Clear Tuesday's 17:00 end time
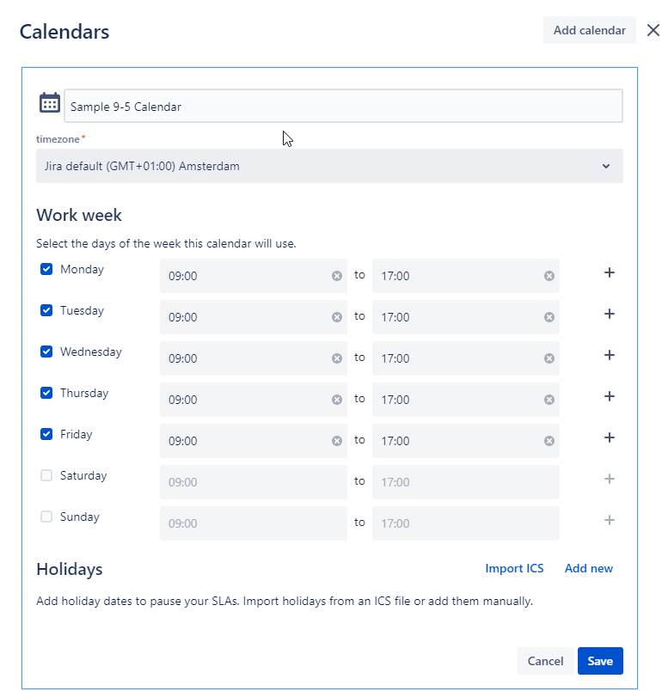Screen dimensions: 662x691 549,317
